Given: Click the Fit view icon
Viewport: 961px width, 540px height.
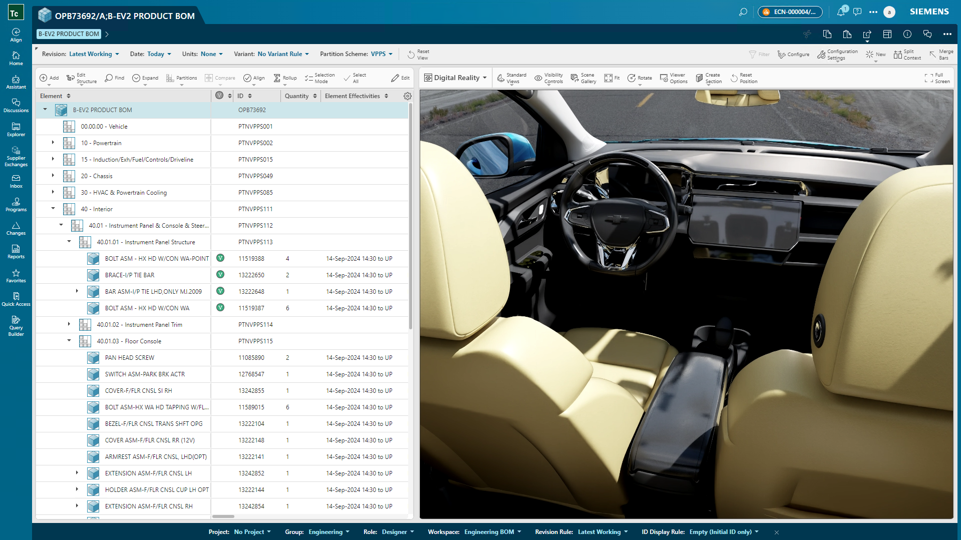Looking at the screenshot, I should pos(611,78).
